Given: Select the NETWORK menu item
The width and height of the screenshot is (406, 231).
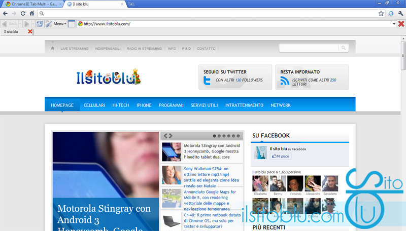Looking at the screenshot, I should (281, 105).
